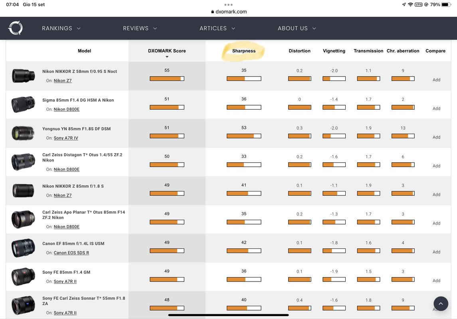Screen dimensions: 457x319
Task: Expand the Rankings chevron arrow
Action: (x=79, y=29)
